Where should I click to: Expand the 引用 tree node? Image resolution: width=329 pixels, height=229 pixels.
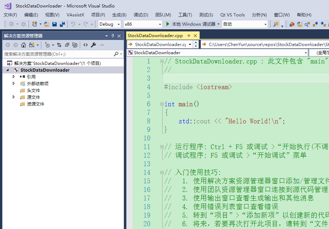(14, 77)
